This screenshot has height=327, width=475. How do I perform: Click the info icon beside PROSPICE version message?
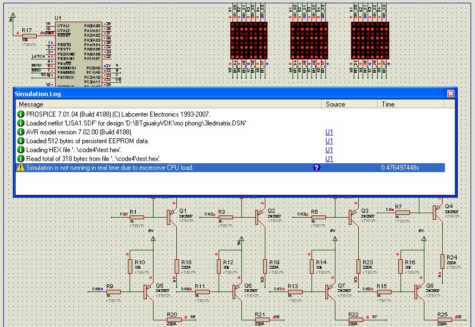[21, 114]
